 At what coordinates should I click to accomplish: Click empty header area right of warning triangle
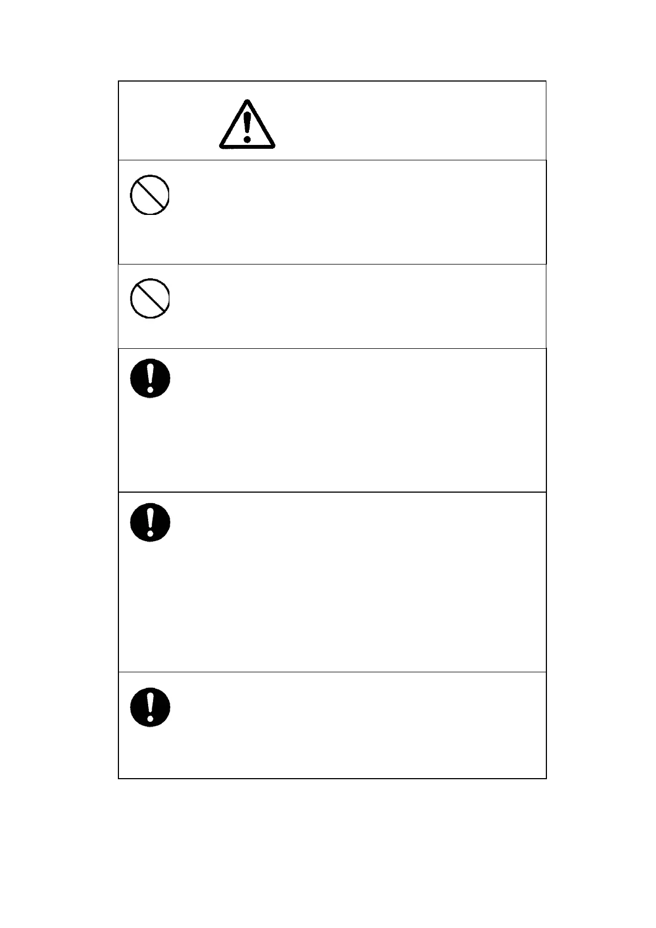point(410,121)
